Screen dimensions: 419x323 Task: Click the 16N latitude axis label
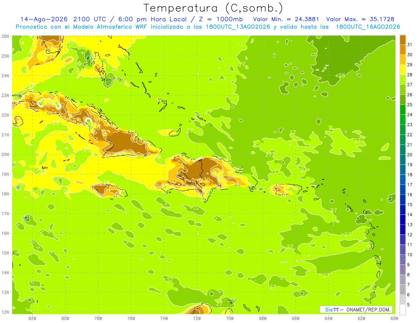click(5, 233)
